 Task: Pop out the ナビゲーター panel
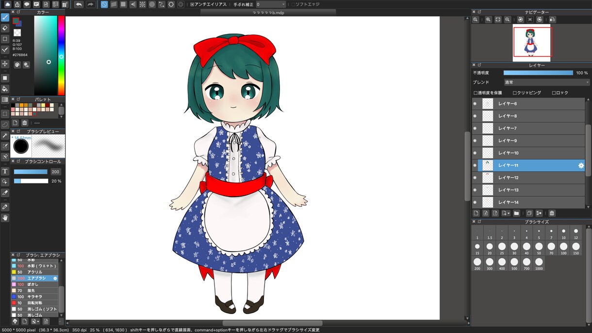point(479,12)
